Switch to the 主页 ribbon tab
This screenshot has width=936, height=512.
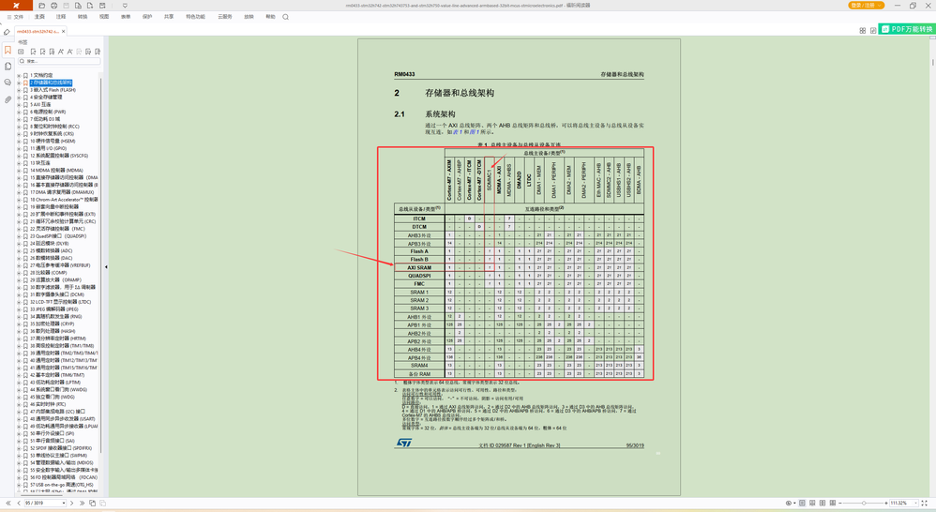[39, 17]
